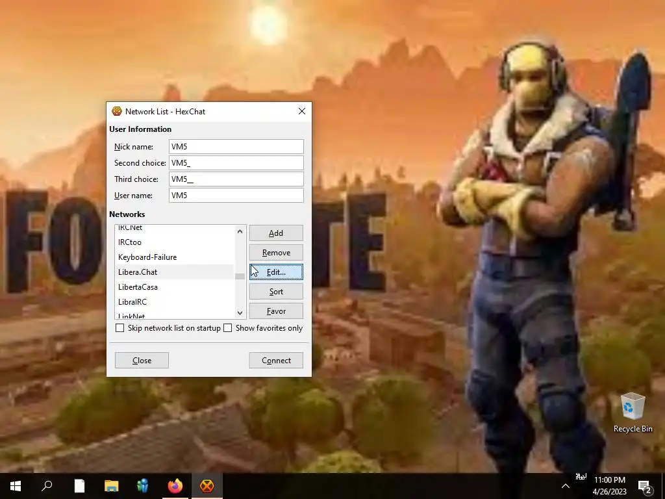Viewport: 665px width, 499px height.
Task: Open Edit for selected network
Action: [276, 272]
